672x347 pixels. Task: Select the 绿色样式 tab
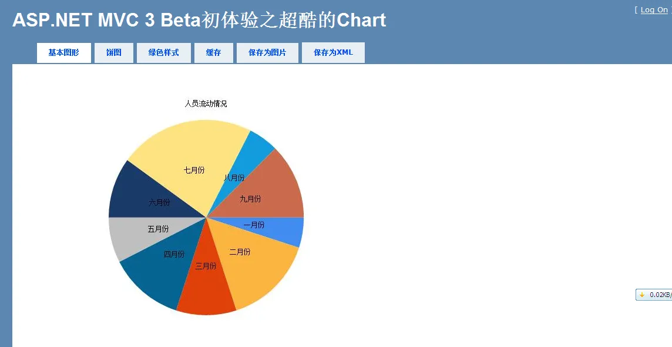(163, 52)
